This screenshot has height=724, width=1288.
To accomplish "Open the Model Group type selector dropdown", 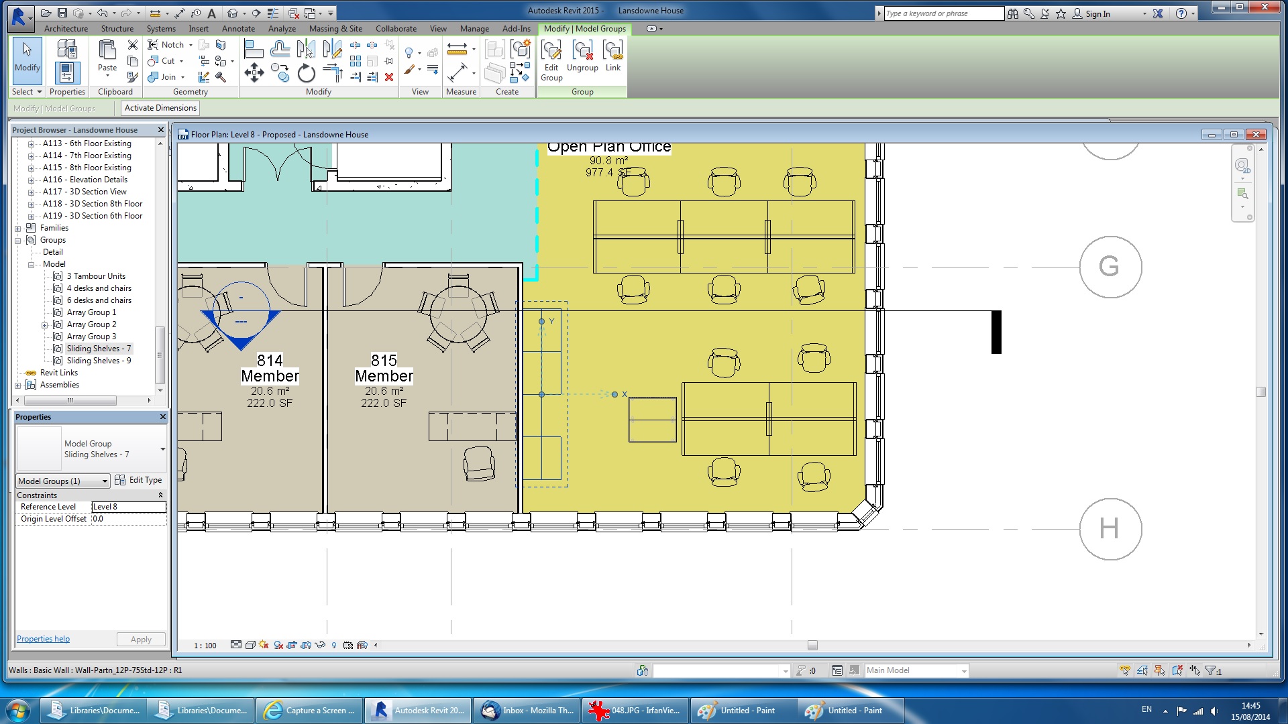I will 162,448.
